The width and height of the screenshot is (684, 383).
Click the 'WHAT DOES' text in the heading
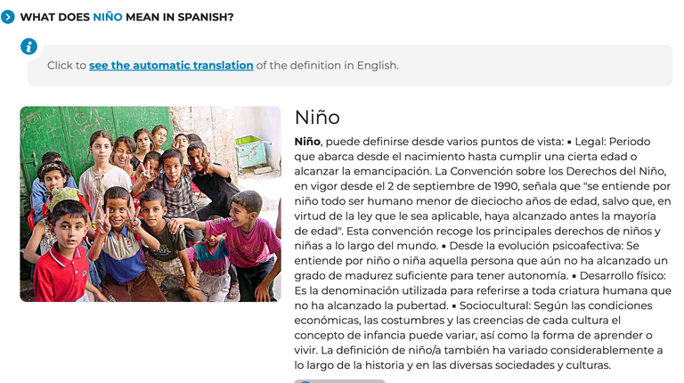55,17
